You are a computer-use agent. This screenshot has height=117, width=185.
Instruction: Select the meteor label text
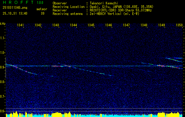click(x=41, y=9)
